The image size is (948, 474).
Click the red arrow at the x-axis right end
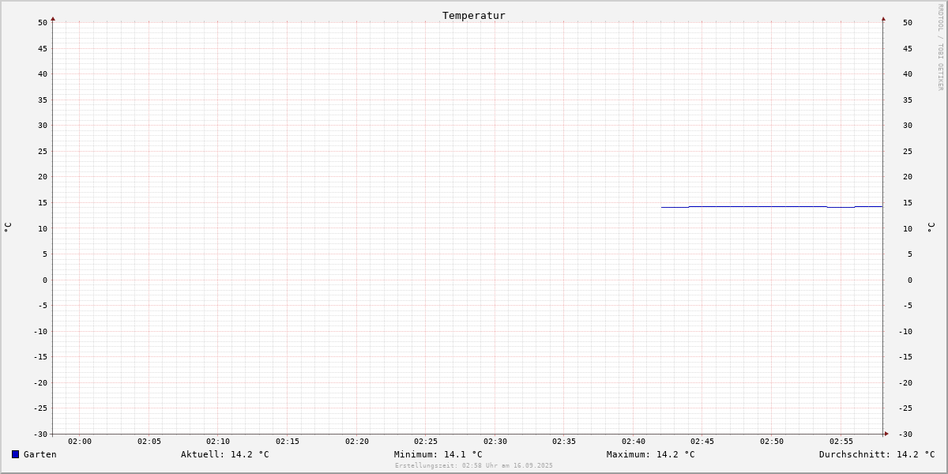click(x=886, y=434)
